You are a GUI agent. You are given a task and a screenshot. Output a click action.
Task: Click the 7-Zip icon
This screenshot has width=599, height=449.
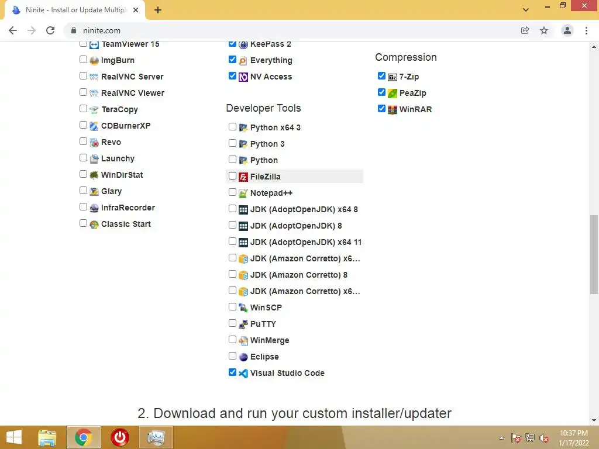393,77
